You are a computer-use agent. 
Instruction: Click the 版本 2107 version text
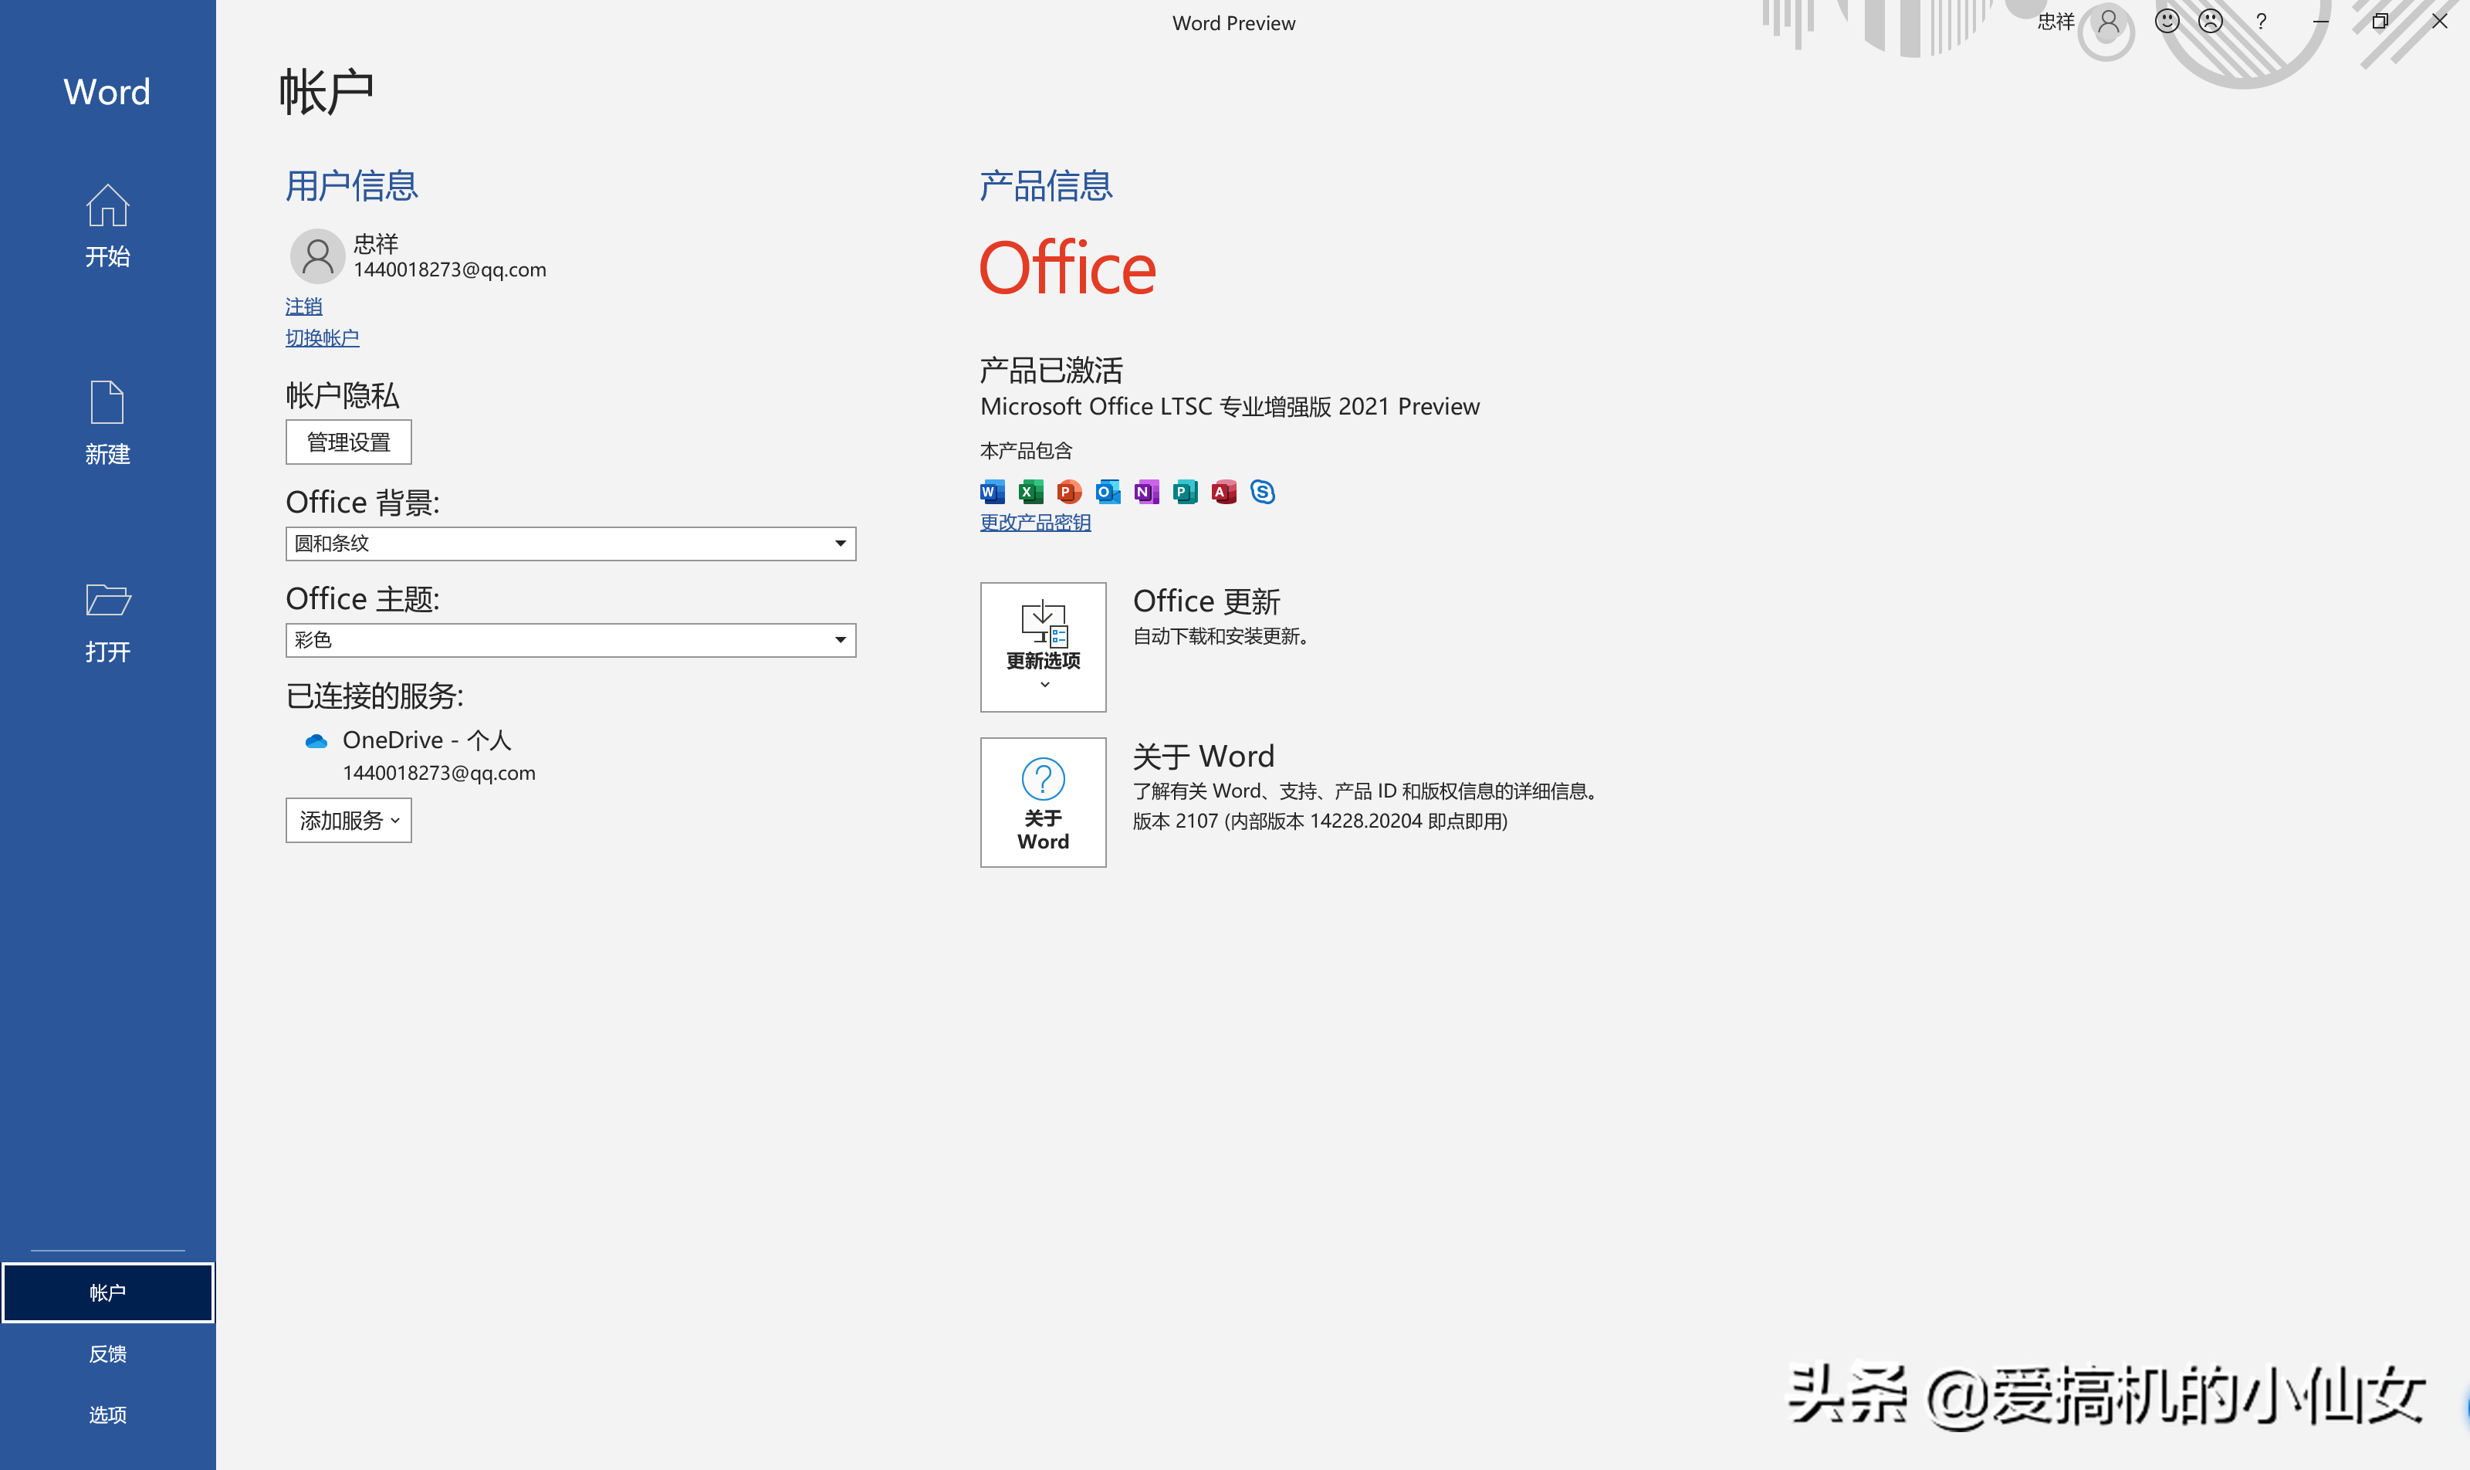pyautogui.click(x=1320, y=821)
